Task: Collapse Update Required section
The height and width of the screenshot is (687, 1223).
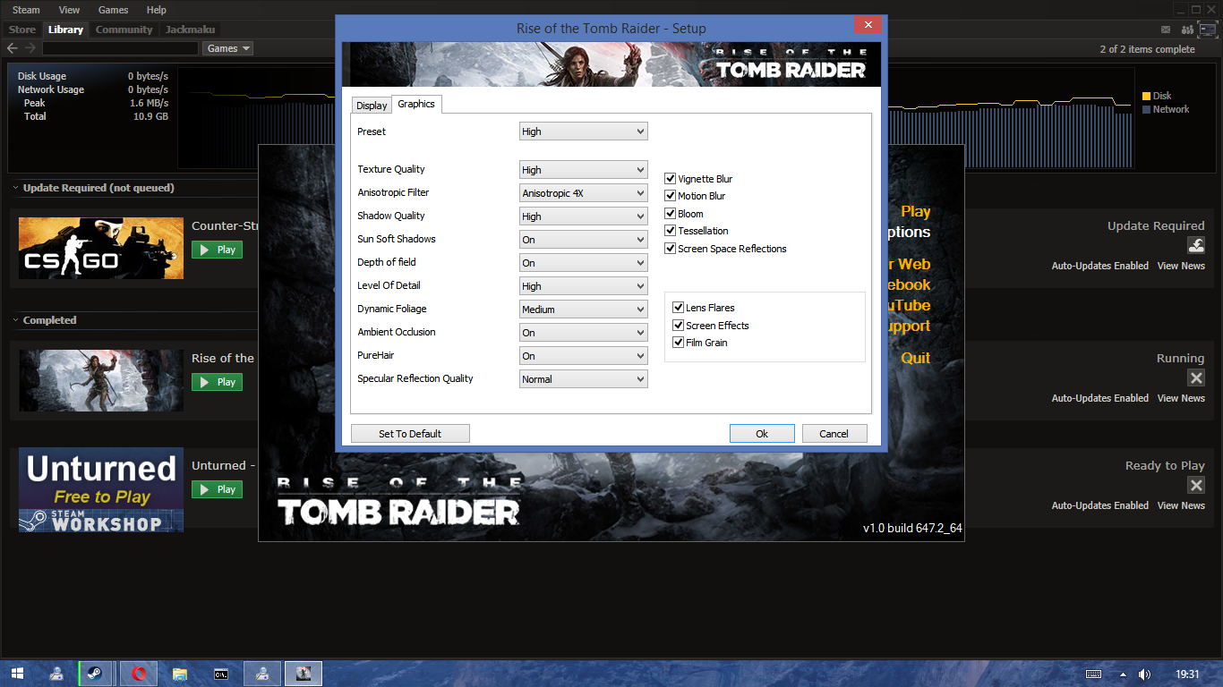Action: (16, 189)
